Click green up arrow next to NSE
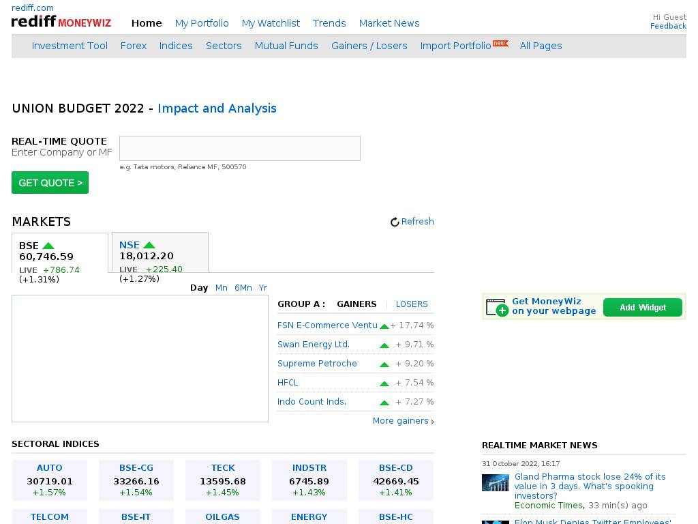 (149, 245)
